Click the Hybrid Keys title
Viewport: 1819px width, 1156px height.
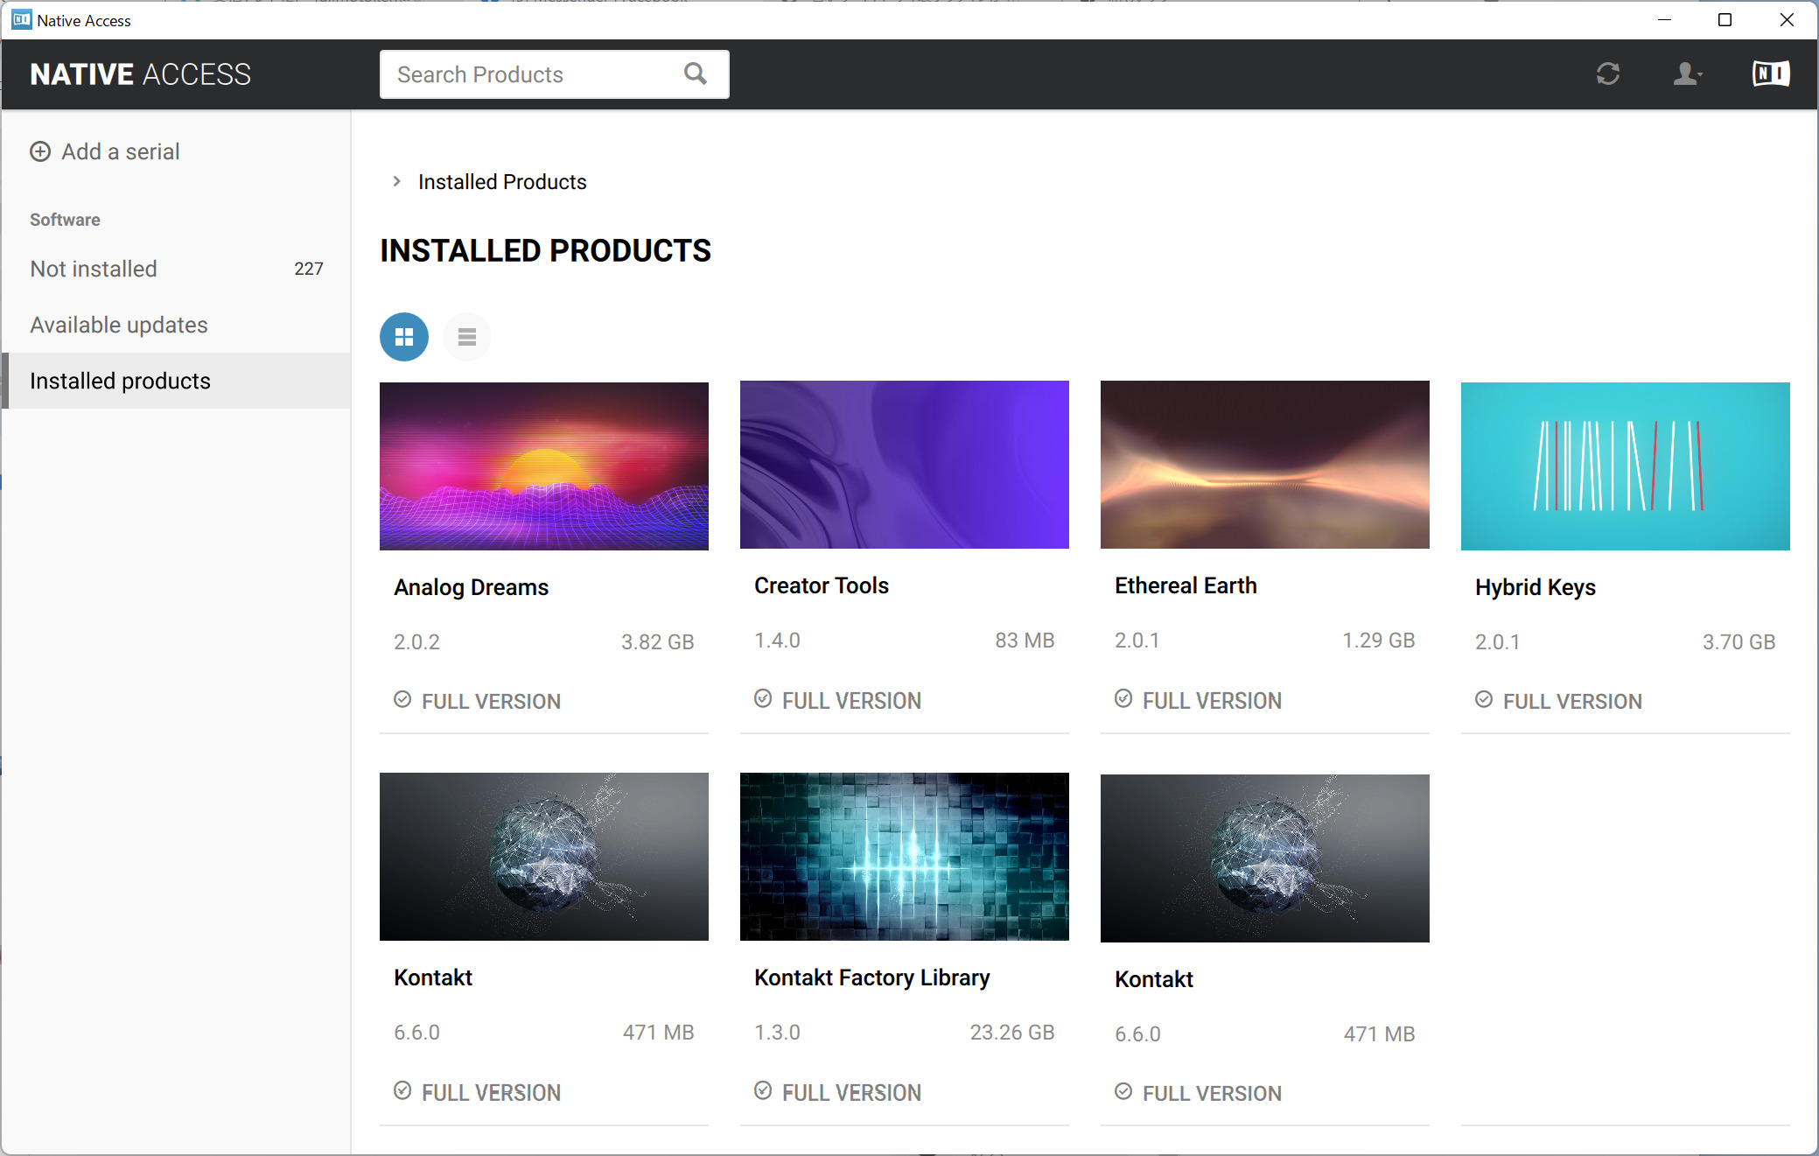(x=1536, y=587)
